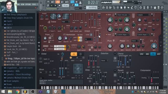Click previous pattern minus button
168x94 pixels.
[x=85, y=8]
